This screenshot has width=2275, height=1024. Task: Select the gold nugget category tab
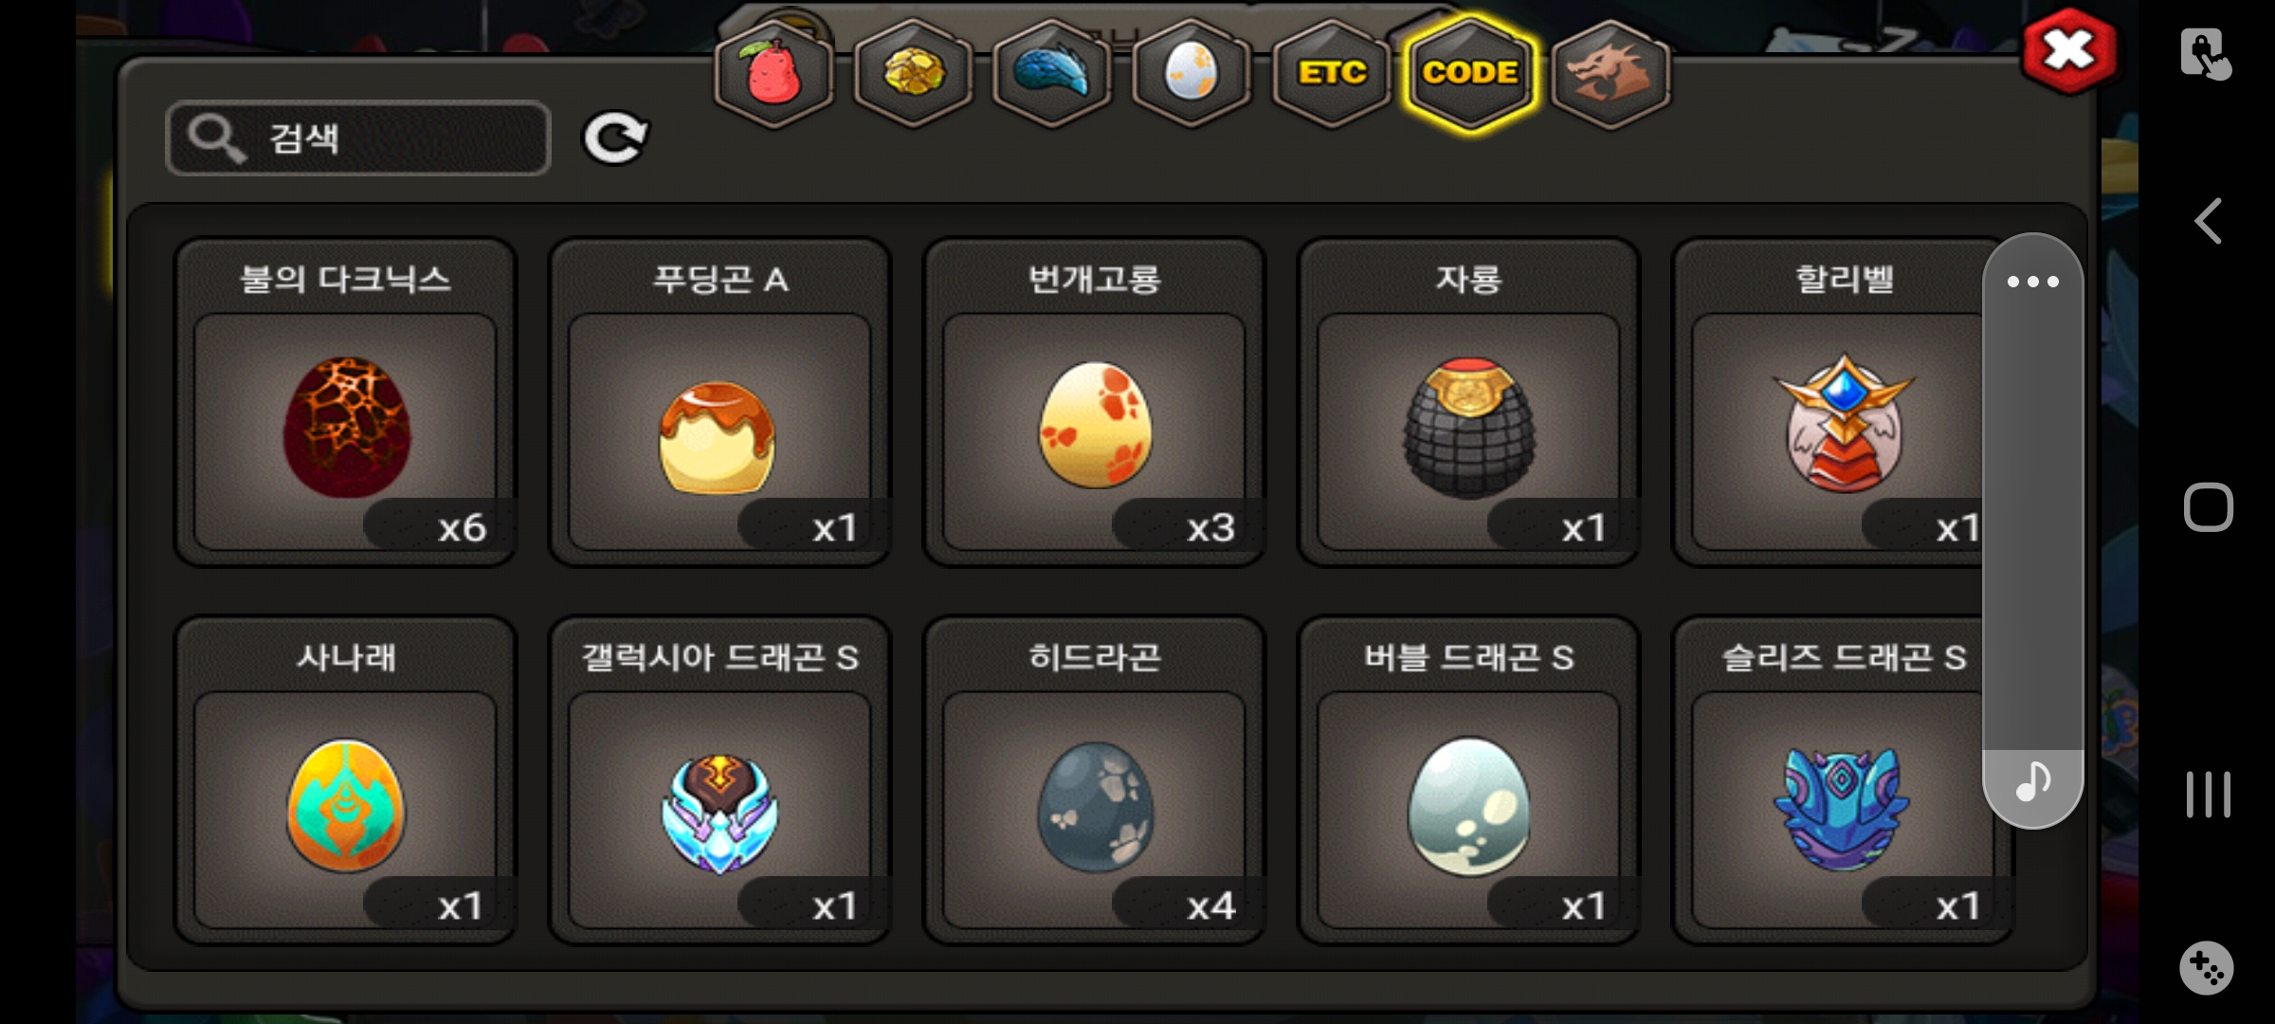click(x=913, y=73)
